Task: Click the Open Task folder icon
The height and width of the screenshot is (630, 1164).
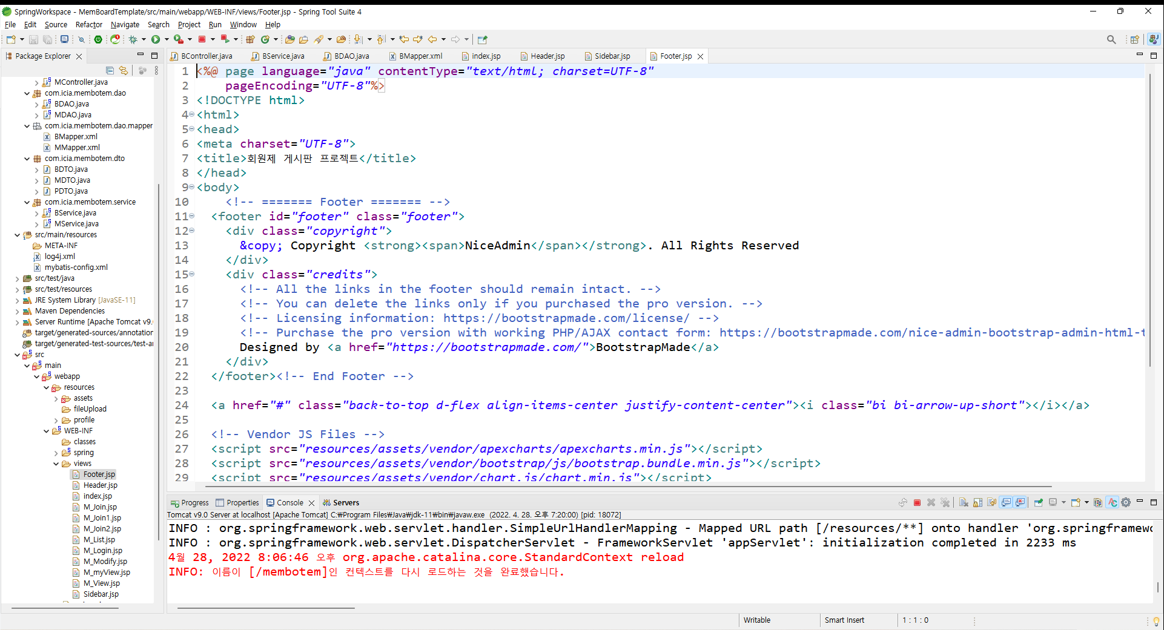Action: tap(303, 39)
